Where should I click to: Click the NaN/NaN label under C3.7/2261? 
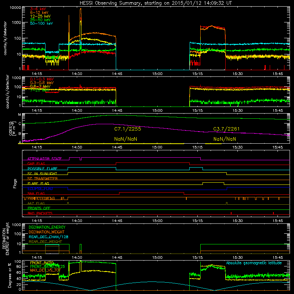click(x=225, y=139)
